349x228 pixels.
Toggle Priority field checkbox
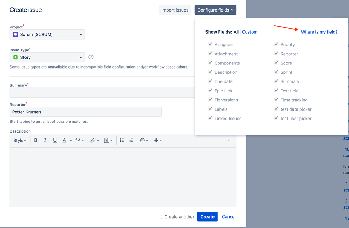click(x=276, y=44)
